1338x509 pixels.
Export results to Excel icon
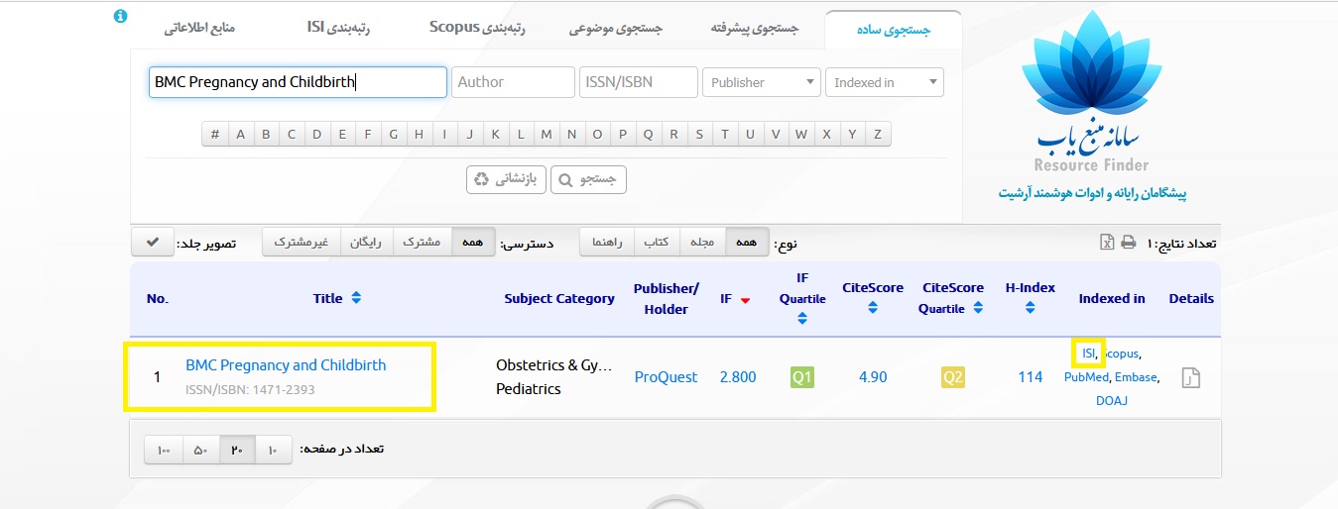click(1107, 243)
